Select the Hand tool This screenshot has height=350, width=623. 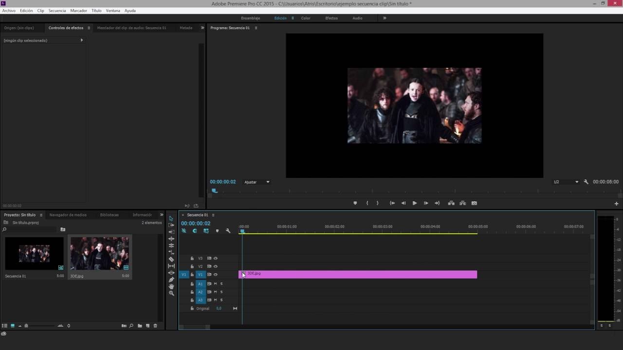pyautogui.click(x=171, y=286)
